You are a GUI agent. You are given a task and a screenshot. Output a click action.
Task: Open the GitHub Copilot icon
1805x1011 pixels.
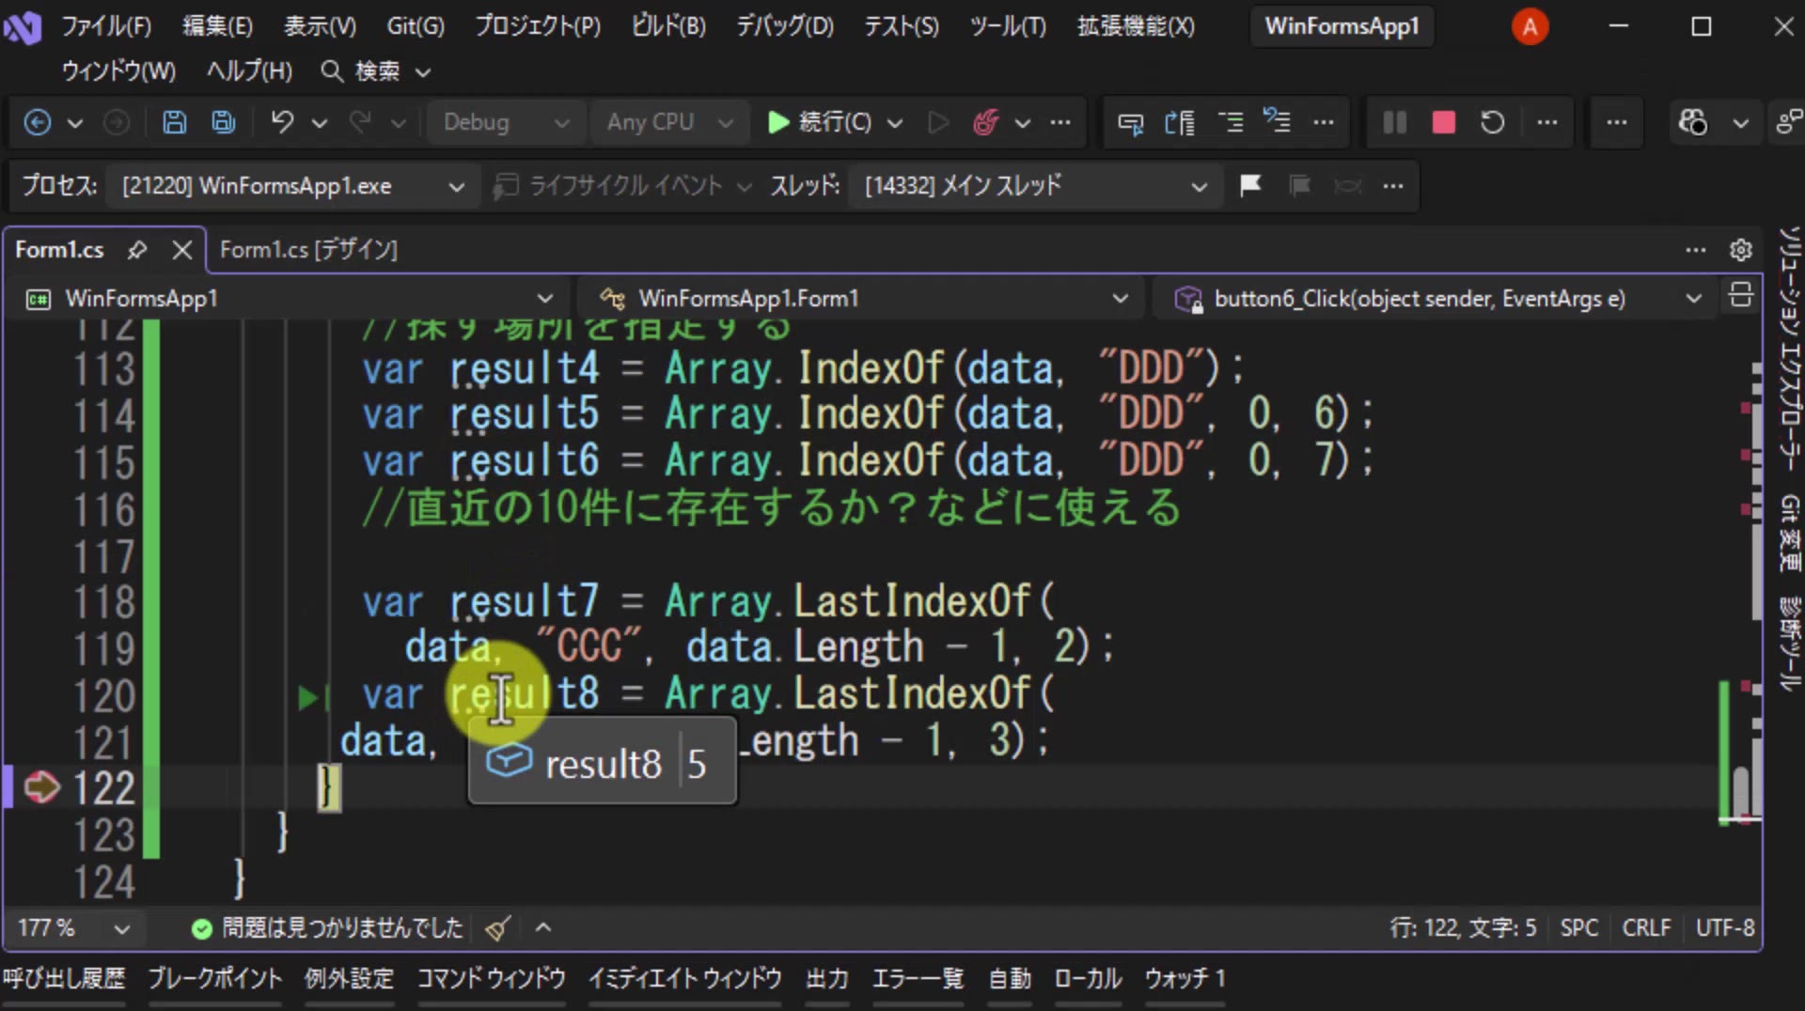point(1693,122)
